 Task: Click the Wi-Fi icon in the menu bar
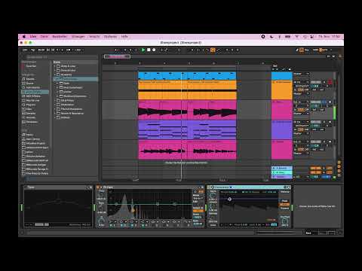296,37
